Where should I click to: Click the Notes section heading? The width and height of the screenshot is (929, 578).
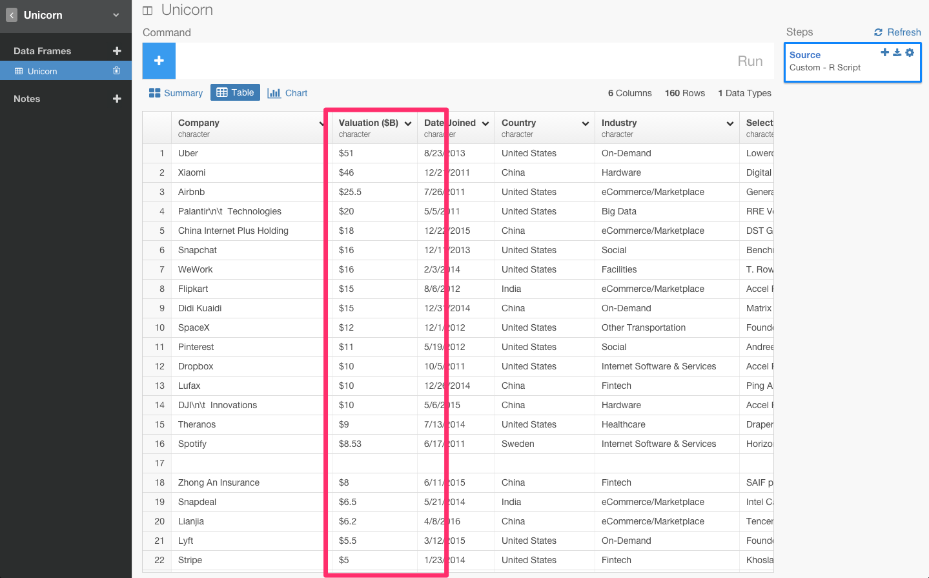coord(27,99)
